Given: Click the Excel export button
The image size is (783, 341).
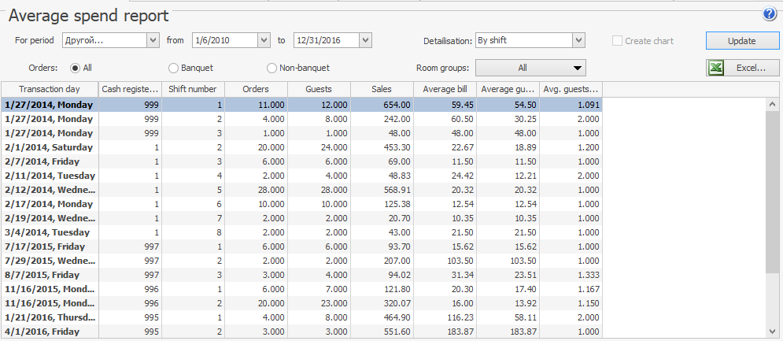Looking at the screenshot, I should 743,69.
